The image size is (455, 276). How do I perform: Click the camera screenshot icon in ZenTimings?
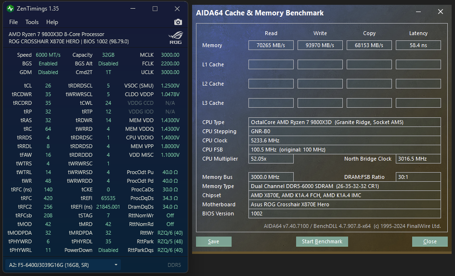point(178,22)
